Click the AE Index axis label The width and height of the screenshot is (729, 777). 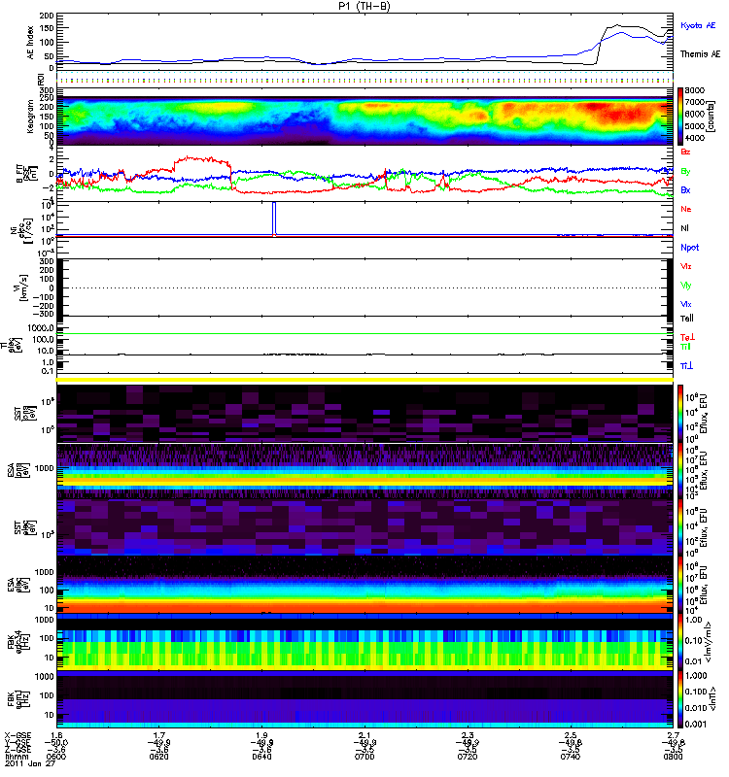coord(29,42)
